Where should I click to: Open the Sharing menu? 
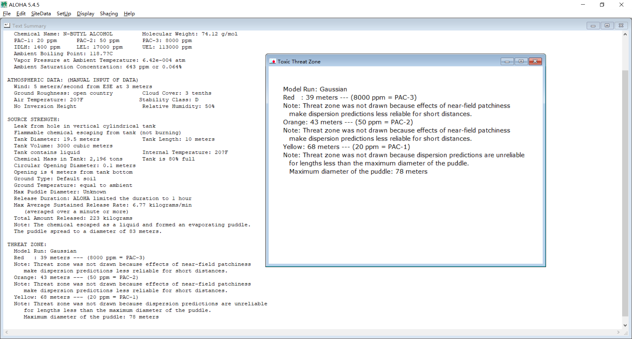click(x=109, y=13)
